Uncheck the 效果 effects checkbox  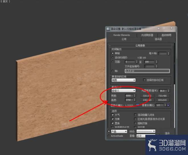point(112,119)
